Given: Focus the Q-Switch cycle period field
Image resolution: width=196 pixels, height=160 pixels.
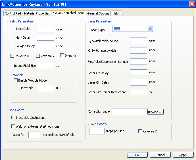Looking at the screenshot, I should pos(139,41).
